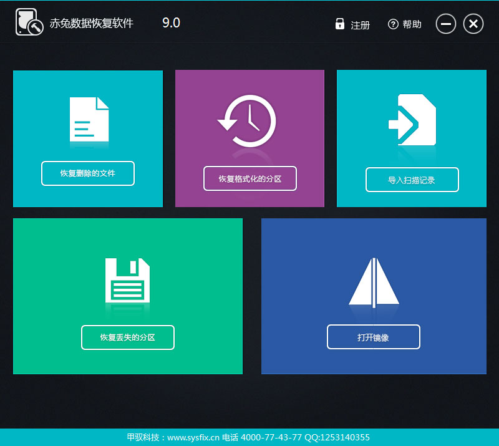Viewport: 499px width, 446px height.
Task: Click the purple format recovery tile
Action: (249, 138)
